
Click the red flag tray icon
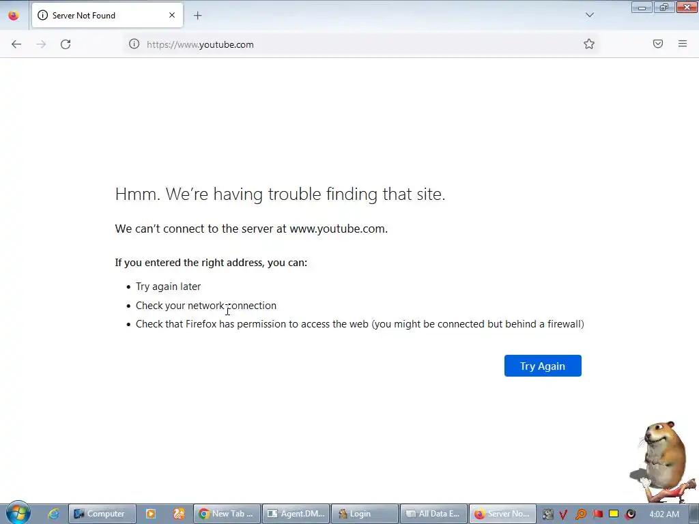[x=597, y=514]
